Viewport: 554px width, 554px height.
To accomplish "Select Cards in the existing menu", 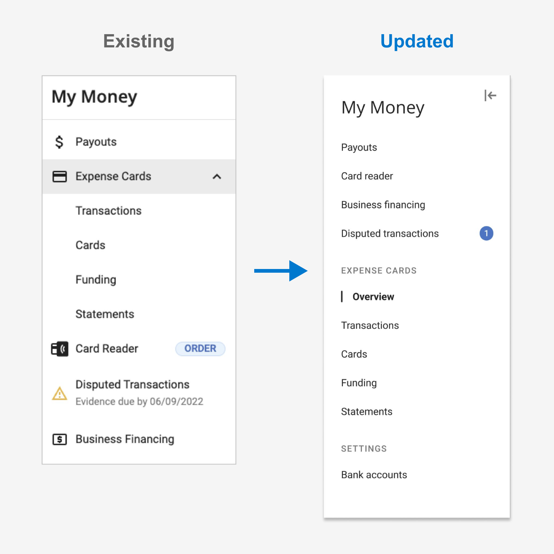I will coord(90,245).
